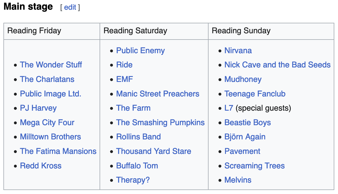Select the Mega City Four link
Image resolution: width=338 pixels, height=194 pixels.
tap(47, 123)
